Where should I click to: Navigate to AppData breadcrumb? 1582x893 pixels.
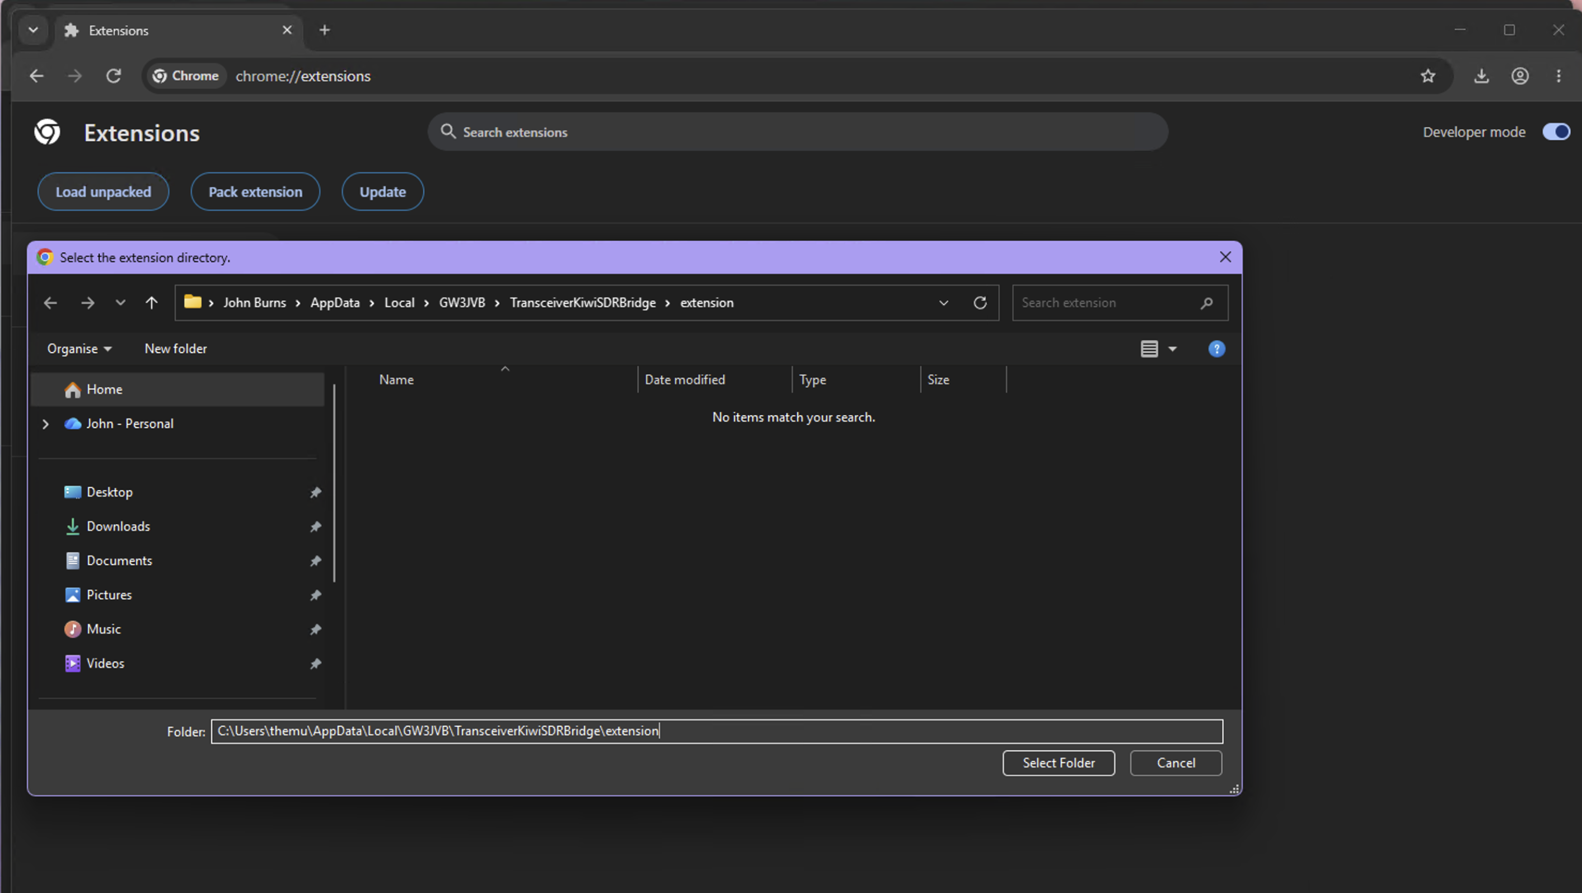335,303
